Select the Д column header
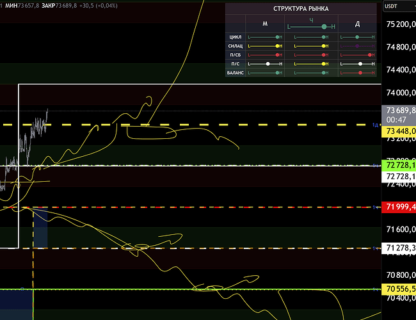Viewport: 416px width, 320px height. click(357, 24)
